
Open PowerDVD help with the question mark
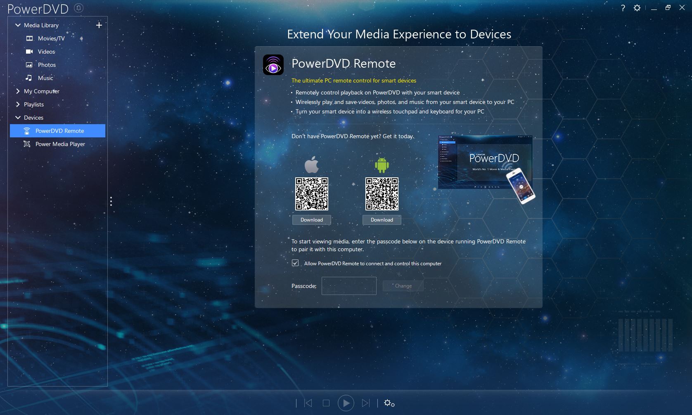pos(623,7)
